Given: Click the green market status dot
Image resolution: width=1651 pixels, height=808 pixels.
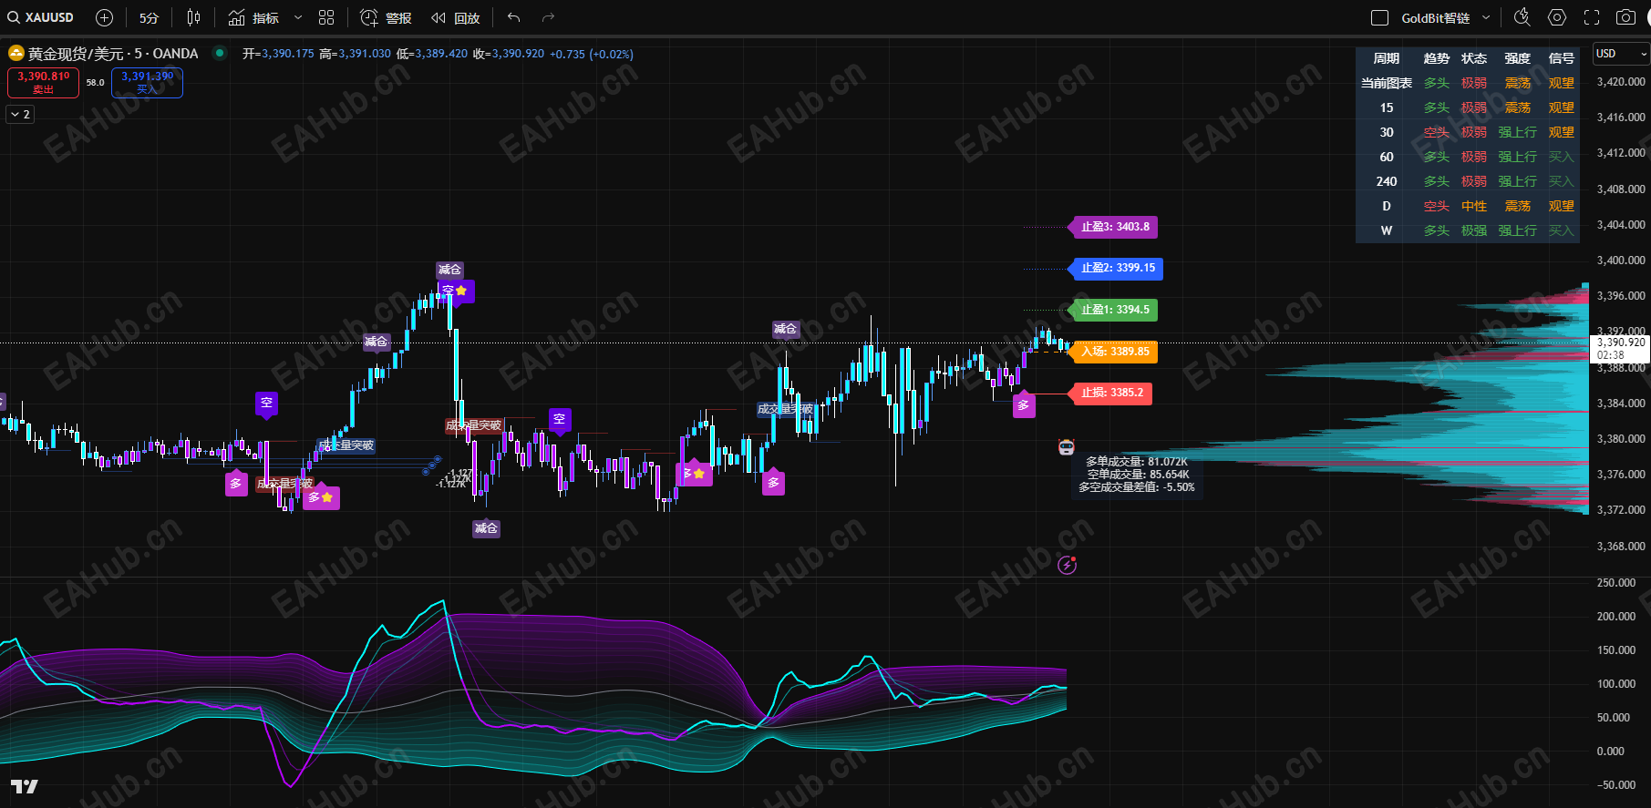Looking at the screenshot, I should (x=219, y=53).
